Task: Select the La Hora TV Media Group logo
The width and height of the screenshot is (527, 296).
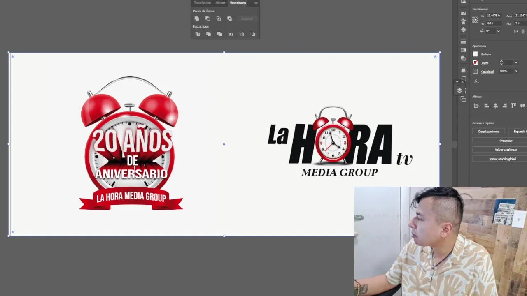Action: pyautogui.click(x=340, y=142)
